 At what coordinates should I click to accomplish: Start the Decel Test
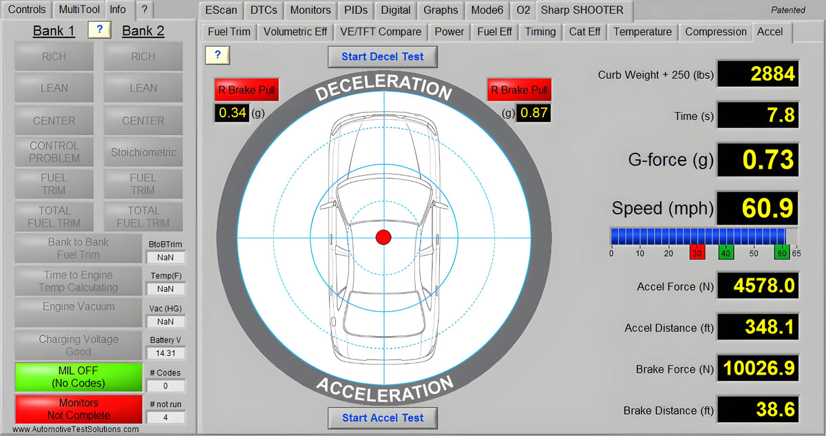click(383, 56)
